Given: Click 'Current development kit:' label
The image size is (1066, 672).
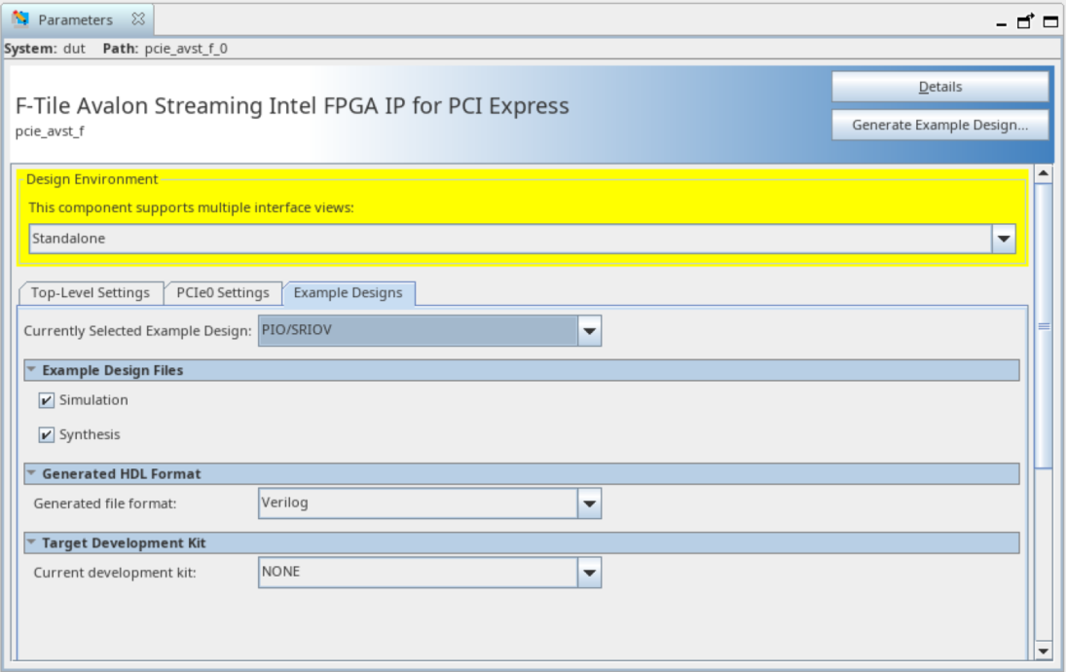Looking at the screenshot, I should tap(115, 573).
